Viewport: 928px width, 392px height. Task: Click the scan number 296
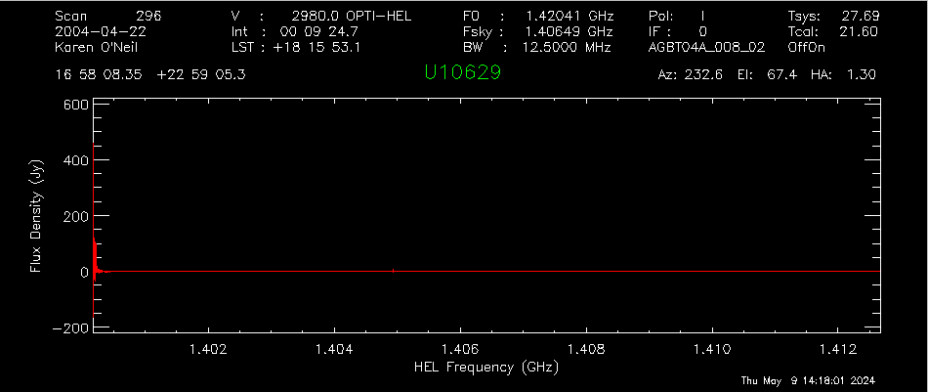(149, 16)
